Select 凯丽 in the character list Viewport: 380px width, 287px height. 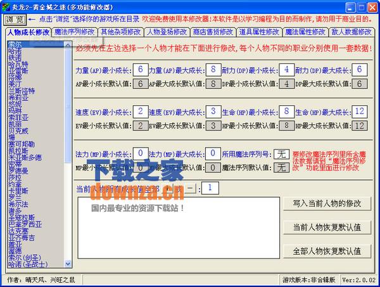tap(36, 125)
